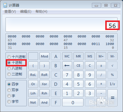Image resolution: width=123 pixels, height=112 pixels.
Task: Click the hex digit D button
Action: (x=56, y=84)
